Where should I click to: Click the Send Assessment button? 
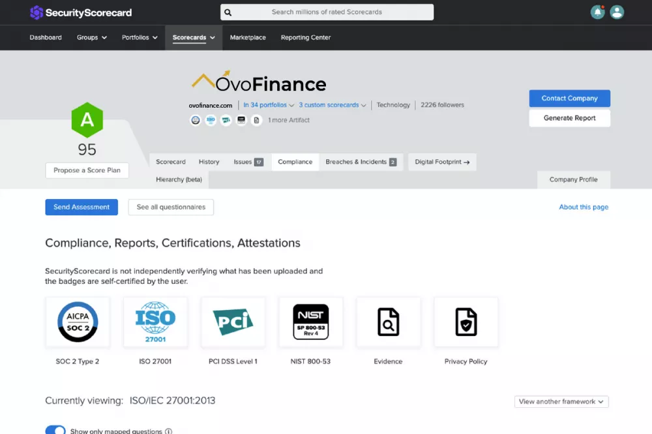pos(81,207)
